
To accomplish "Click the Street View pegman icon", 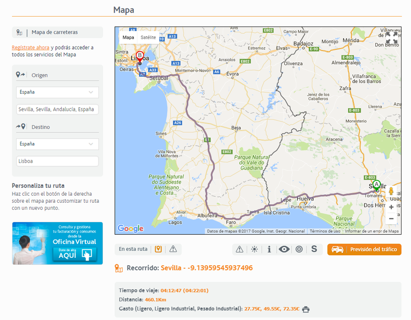I will coord(391,192).
